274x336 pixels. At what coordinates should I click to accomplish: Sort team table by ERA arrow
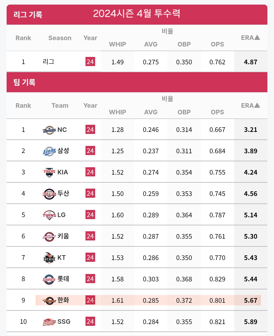click(257, 105)
